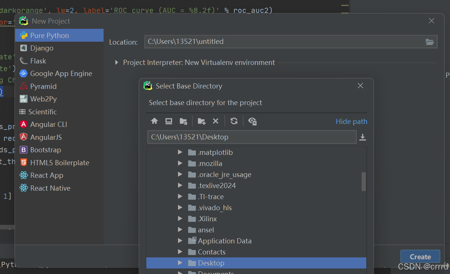The width and height of the screenshot is (450, 274).
Task: Select AngularJS project type
Action: click(x=59, y=137)
